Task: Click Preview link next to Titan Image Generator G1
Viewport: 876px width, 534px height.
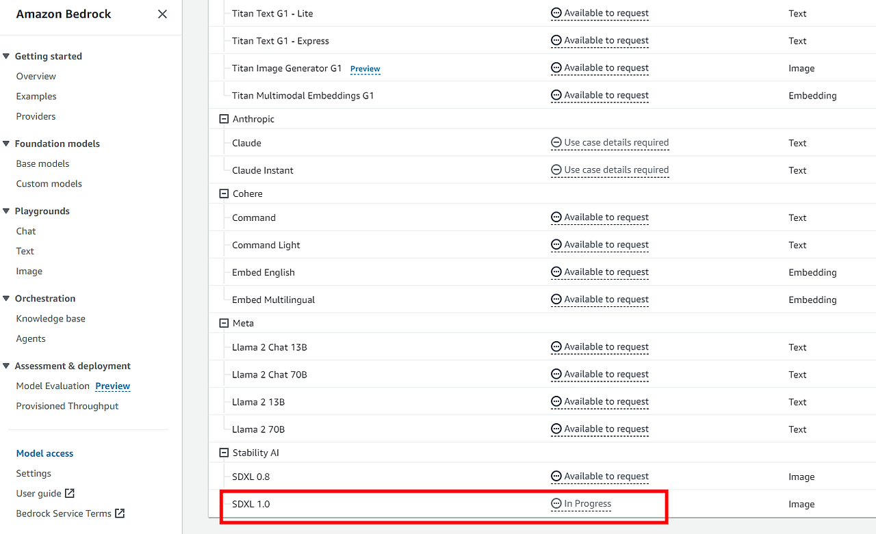Action: 365,69
